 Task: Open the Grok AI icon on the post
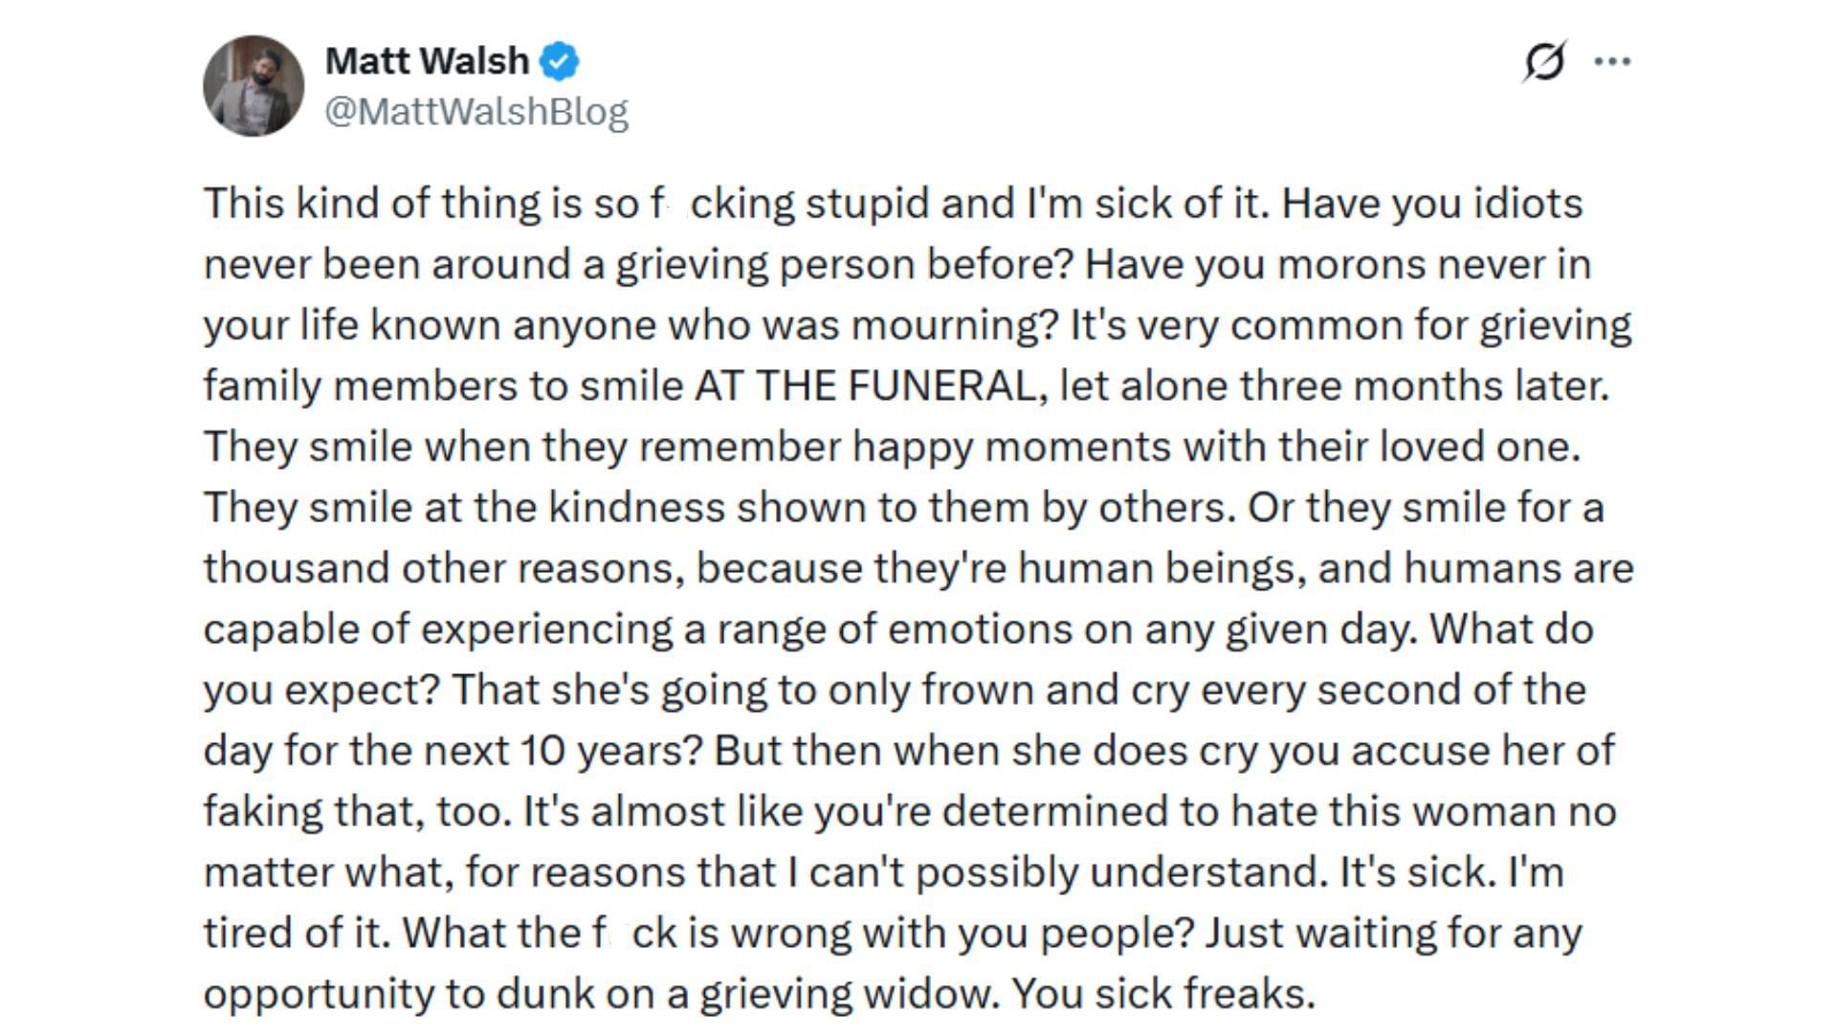1547,60
